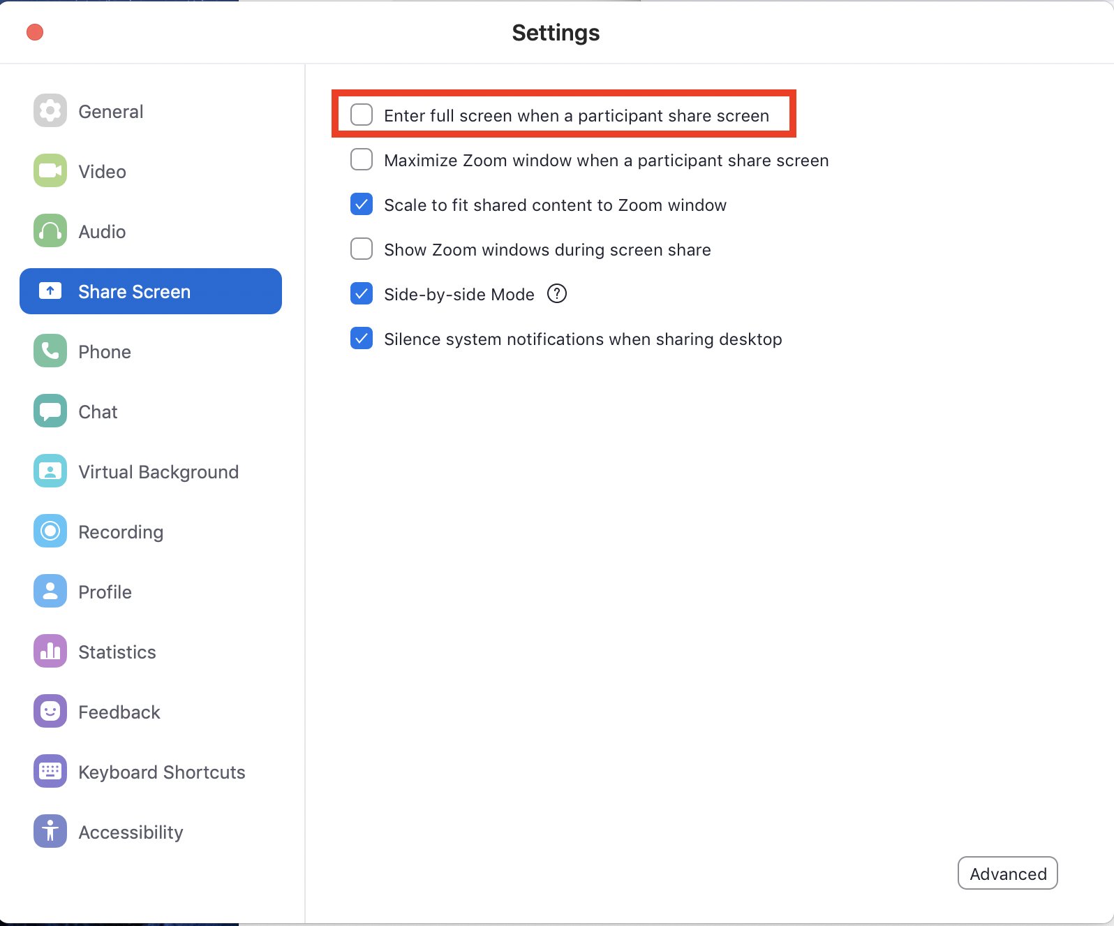Open the General settings gear icon
Viewport: 1114px width, 926px height.
[50, 110]
